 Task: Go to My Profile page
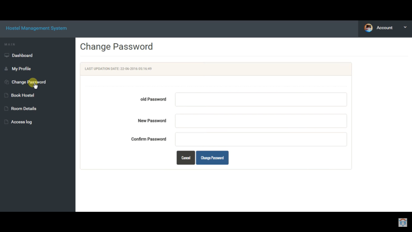[21, 69]
